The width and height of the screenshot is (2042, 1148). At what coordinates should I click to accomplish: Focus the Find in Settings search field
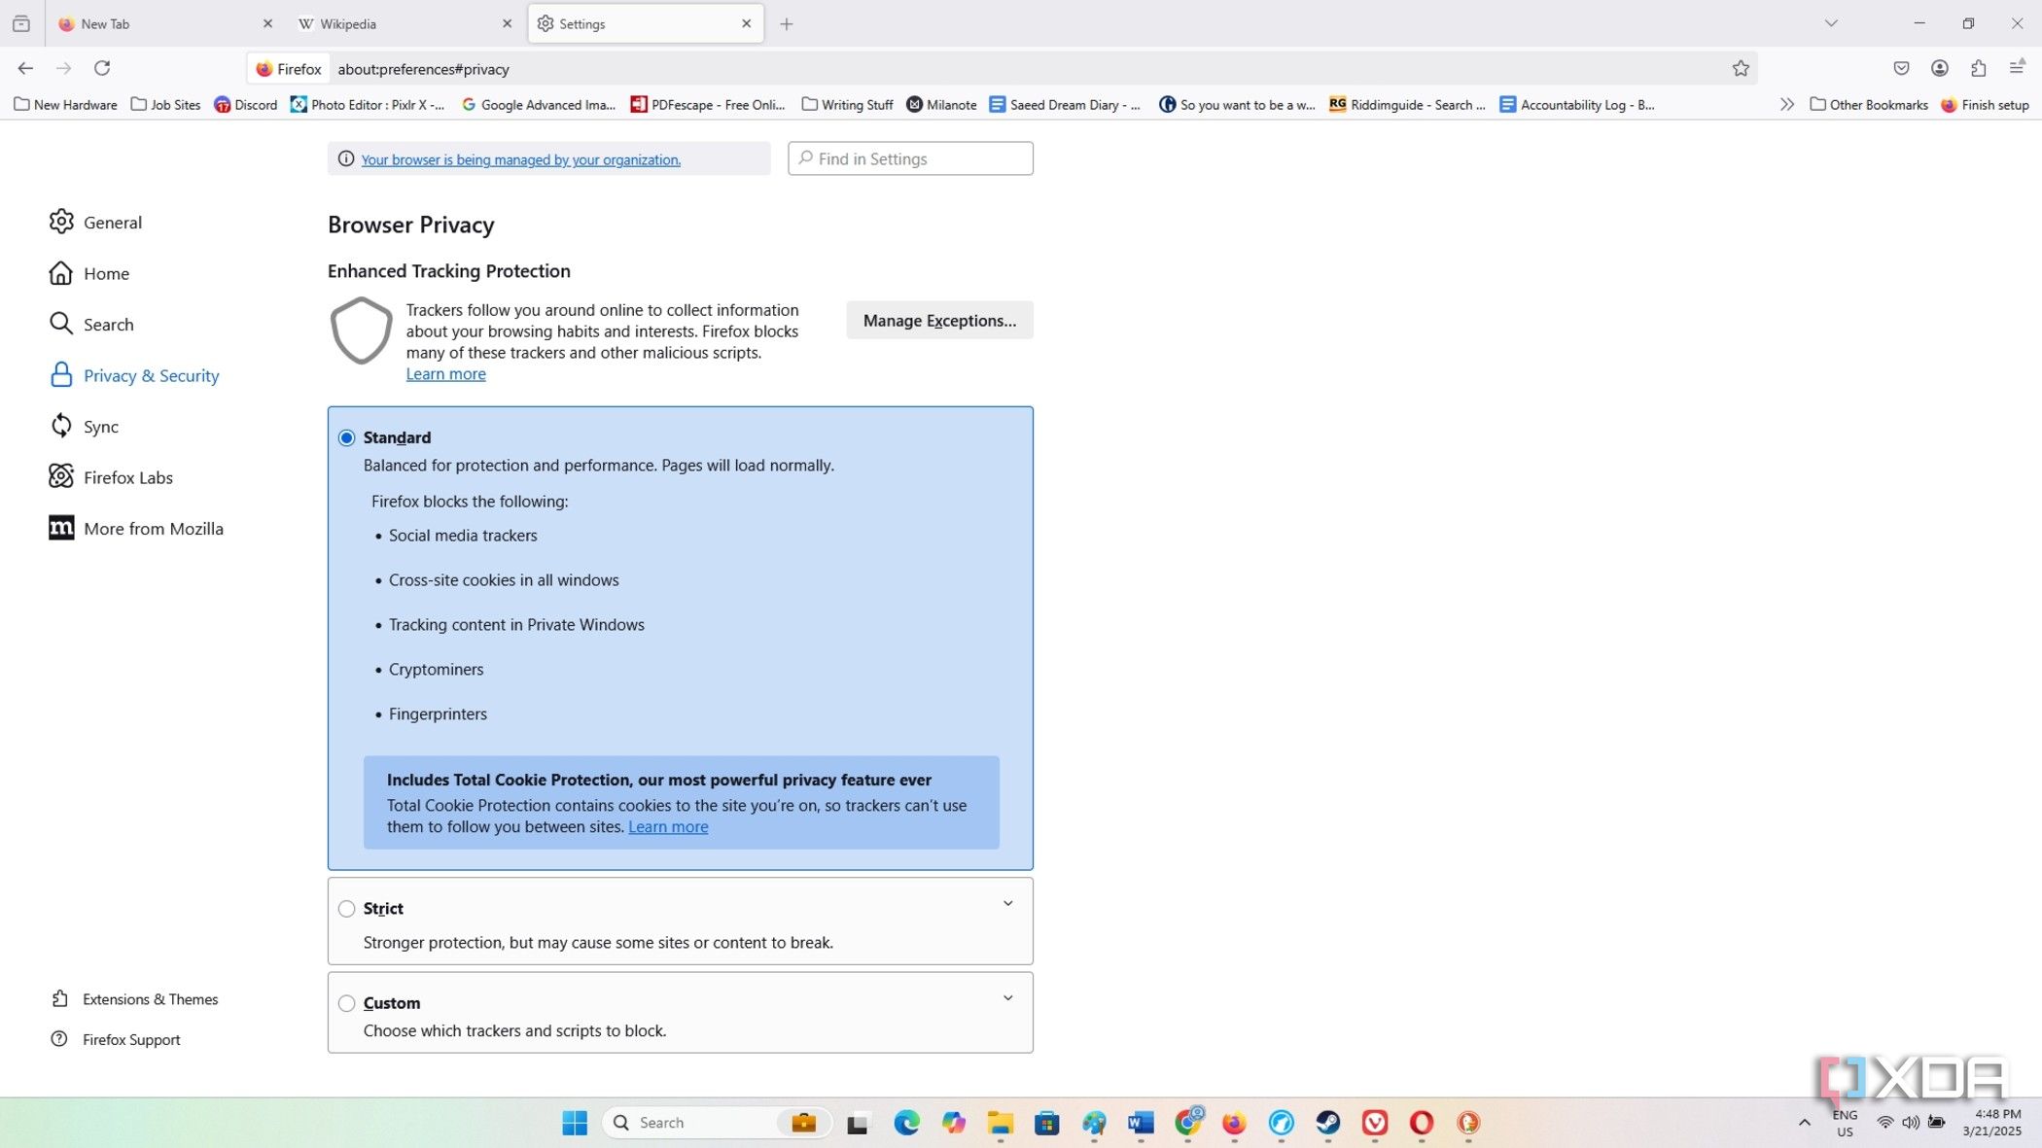[x=910, y=158]
